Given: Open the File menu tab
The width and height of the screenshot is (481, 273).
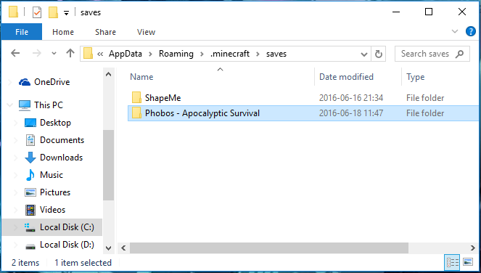Looking at the screenshot, I should (x=22, y=32).
